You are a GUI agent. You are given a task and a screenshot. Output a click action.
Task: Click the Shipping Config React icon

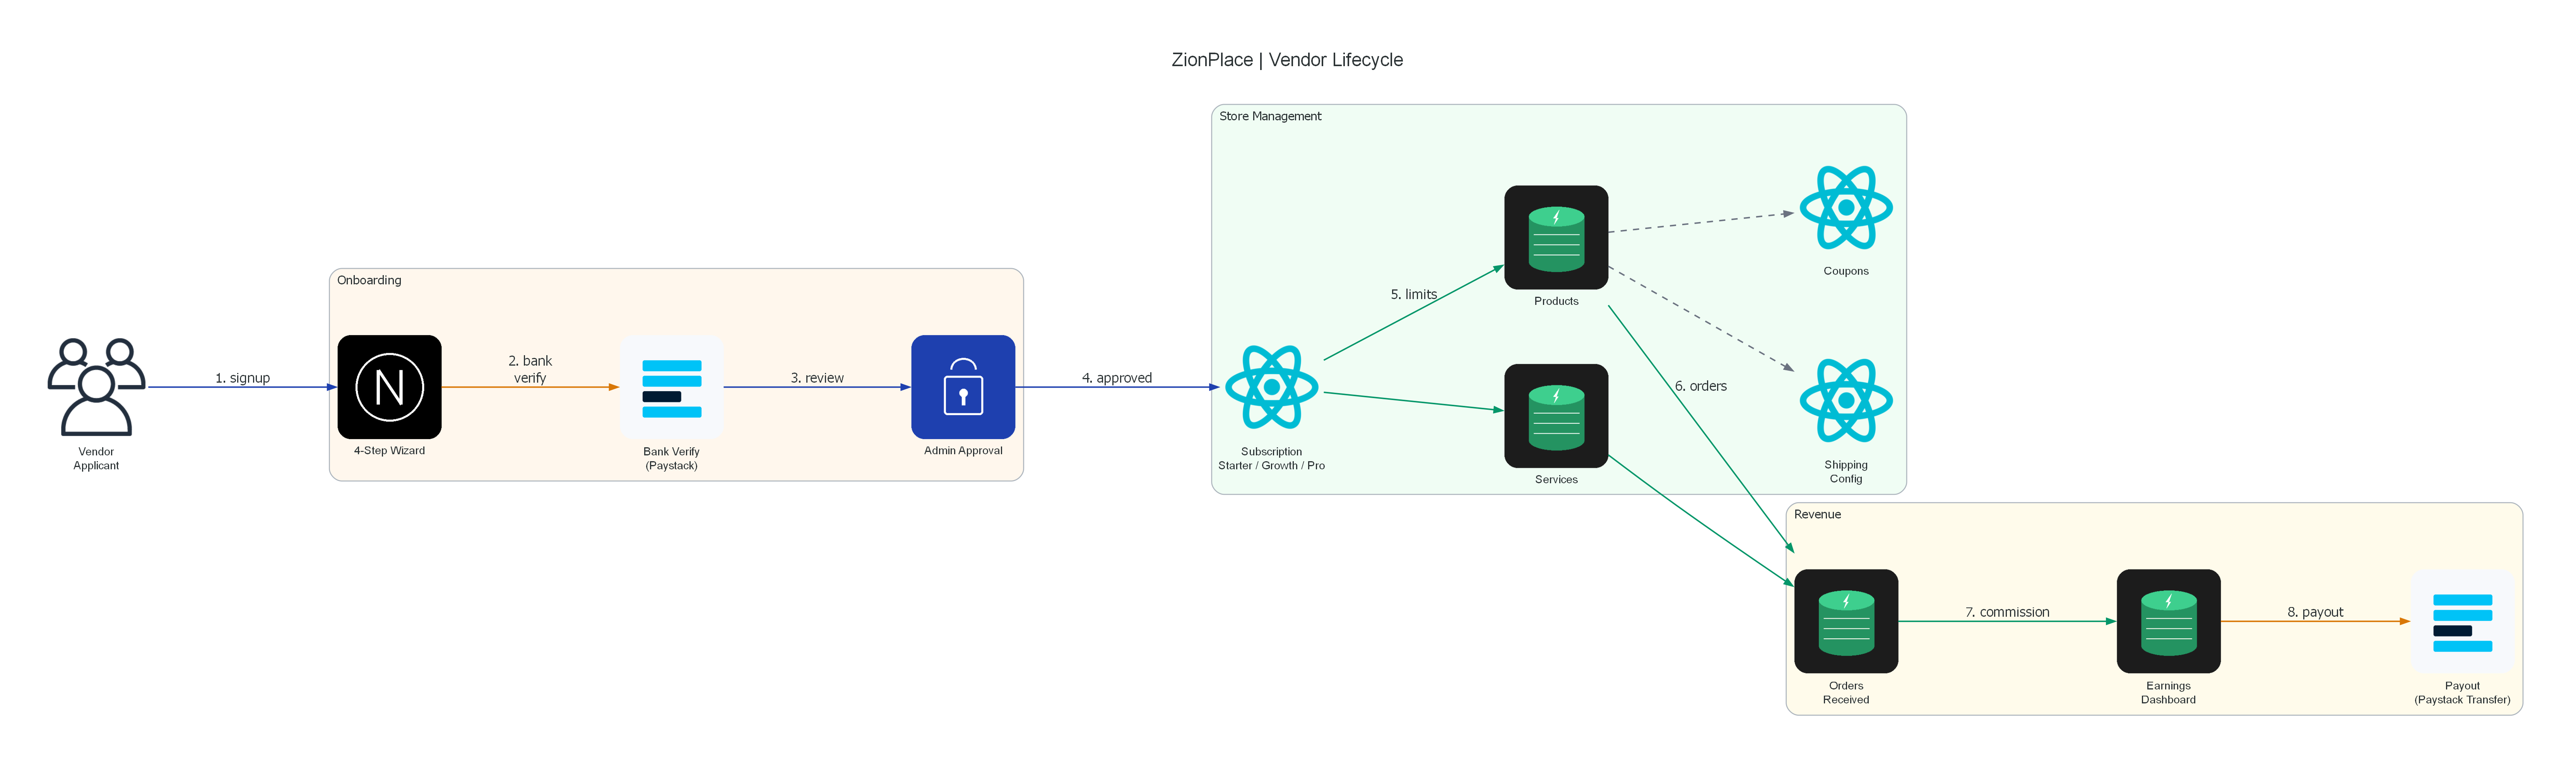pyautogui.click(x=1846, y=401)
